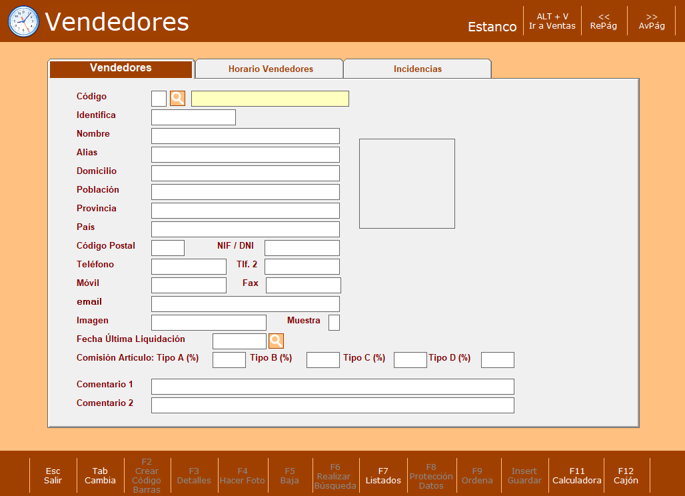The image size is (685, 496).
Task: Select the Alias input field
Action: [x=245, y=155]
